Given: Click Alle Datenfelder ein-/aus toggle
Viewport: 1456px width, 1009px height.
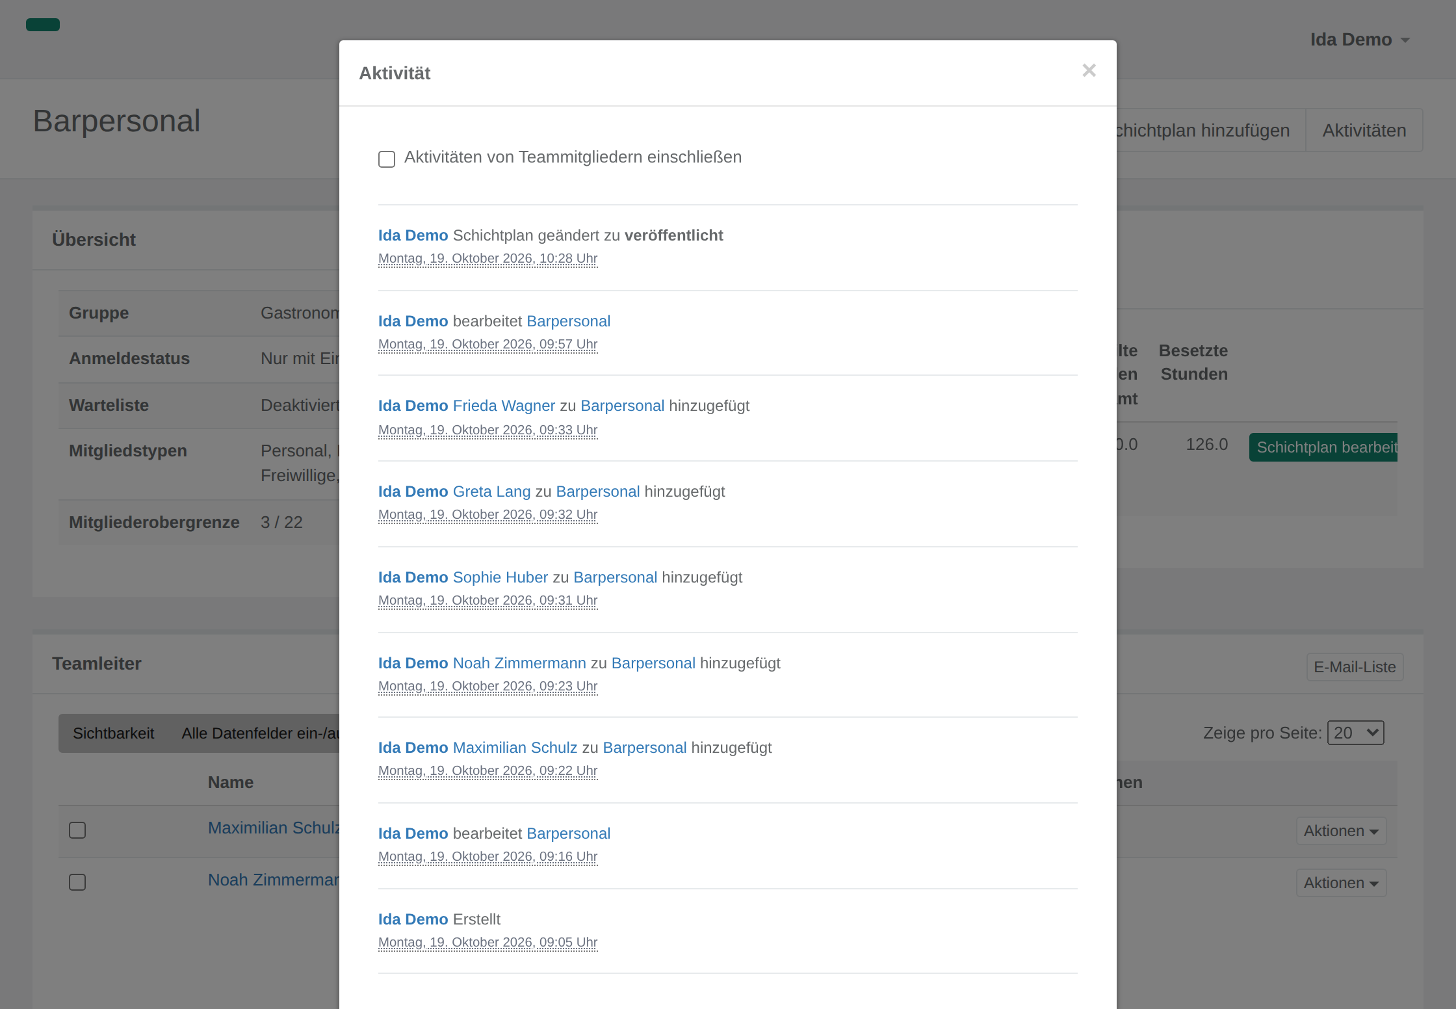Looking at the screenshot, I should [x=260, y=733].
